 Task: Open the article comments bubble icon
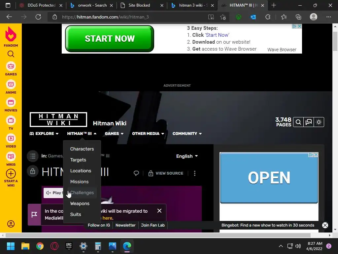click(136, 173)
